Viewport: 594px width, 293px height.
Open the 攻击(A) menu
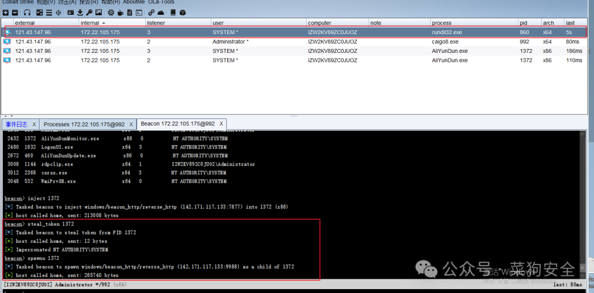click(x=68, y=2)
